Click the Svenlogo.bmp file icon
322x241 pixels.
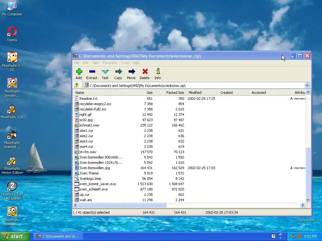click(x=77, y=179)
